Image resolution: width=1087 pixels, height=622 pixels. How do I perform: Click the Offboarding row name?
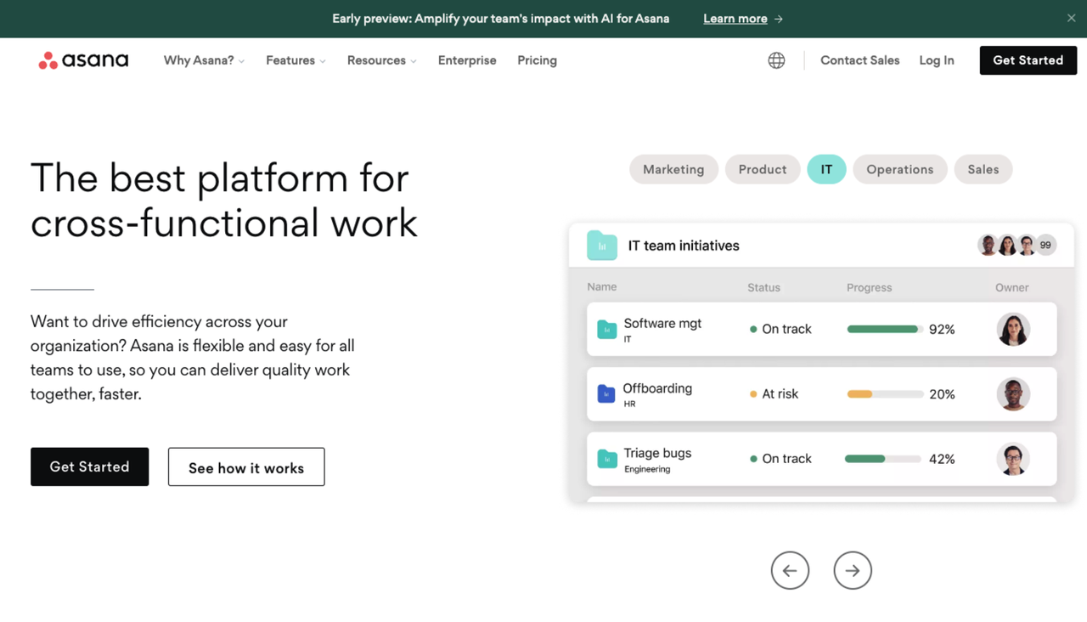point(657,388)
